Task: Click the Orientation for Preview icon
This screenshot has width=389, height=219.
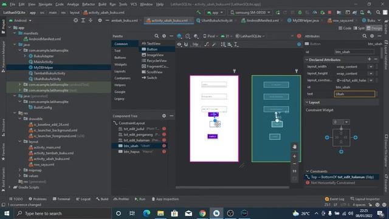Action: click(188, 36)
